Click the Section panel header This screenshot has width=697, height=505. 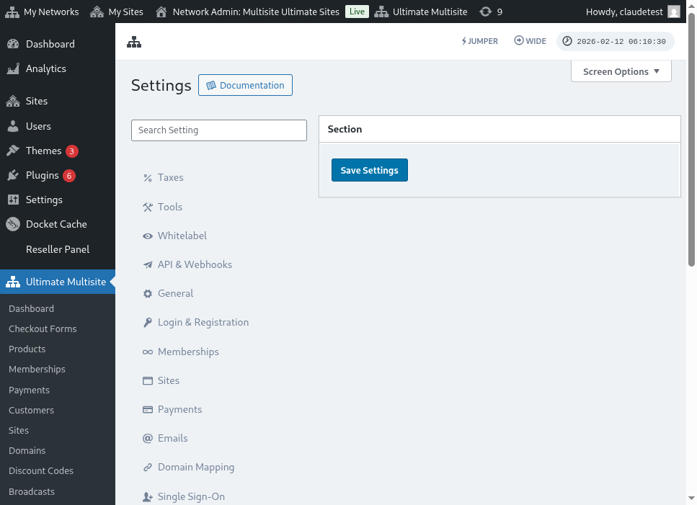pos(500,129)
